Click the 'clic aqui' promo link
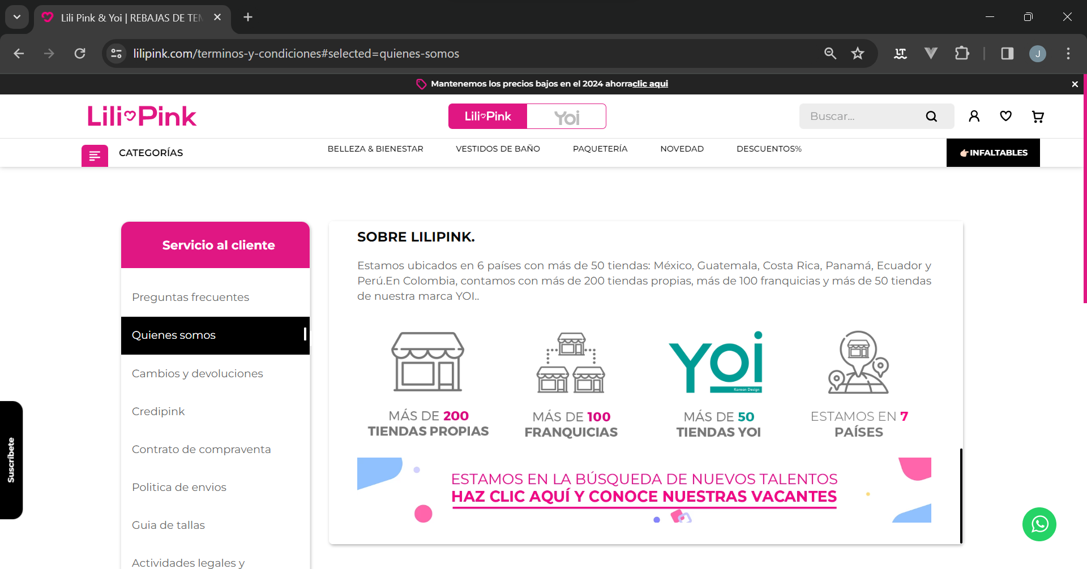Screen dimensions: 1087x569 [x=650, y=84]
